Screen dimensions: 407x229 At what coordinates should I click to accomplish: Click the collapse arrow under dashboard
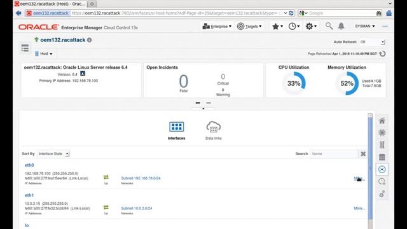tap(203, 109)
